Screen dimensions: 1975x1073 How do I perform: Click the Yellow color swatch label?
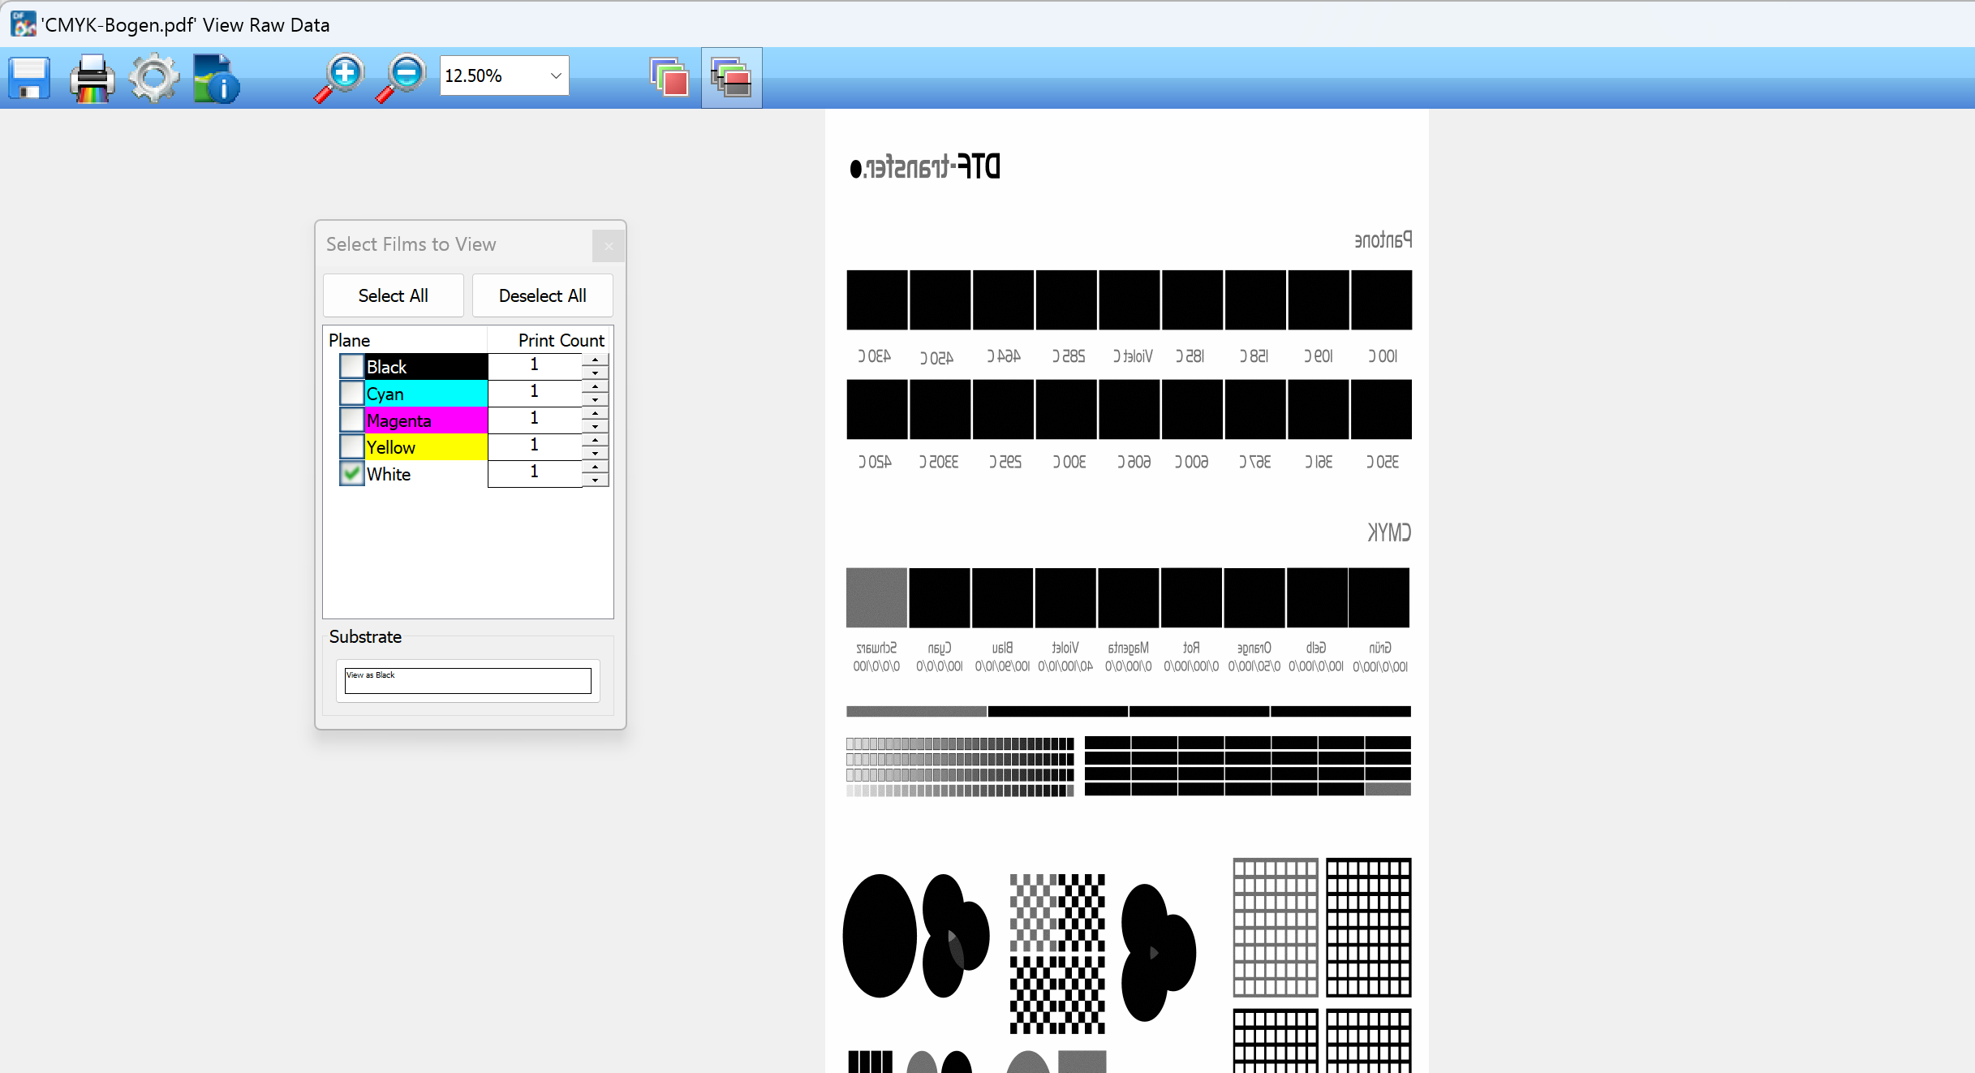point(426,447)
